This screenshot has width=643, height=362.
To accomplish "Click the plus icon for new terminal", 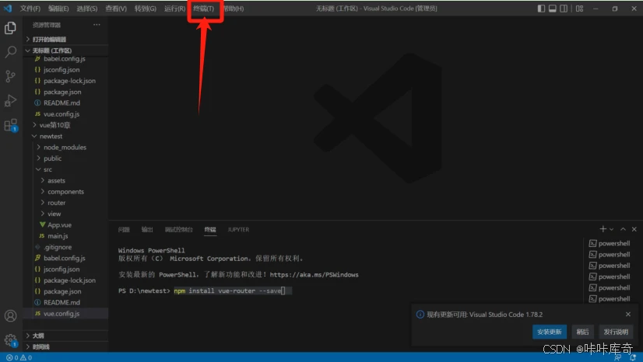I will click(x=603, y=229).
